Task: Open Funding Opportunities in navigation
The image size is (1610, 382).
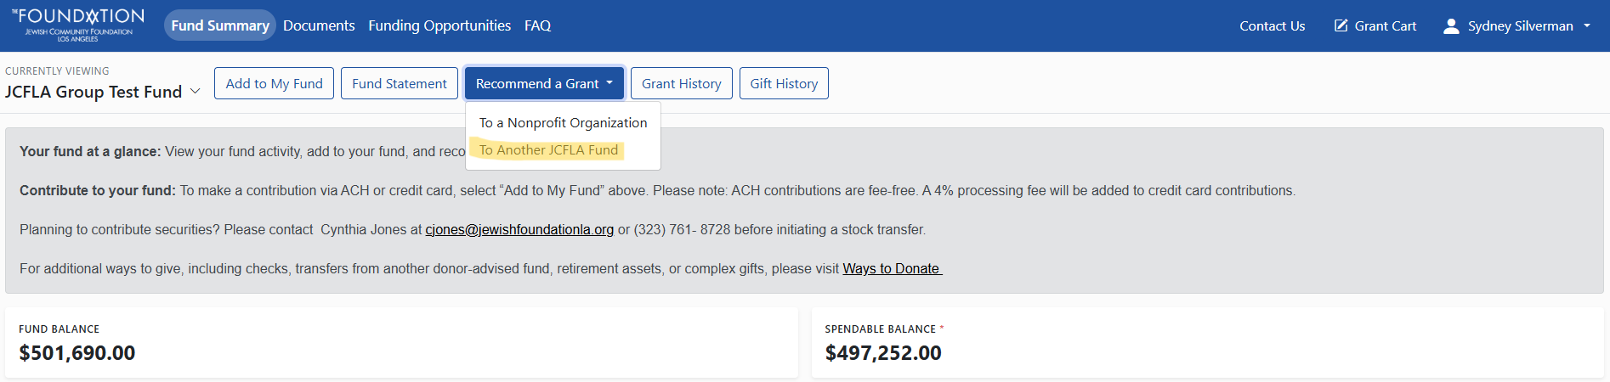Action: click(439, 25)
